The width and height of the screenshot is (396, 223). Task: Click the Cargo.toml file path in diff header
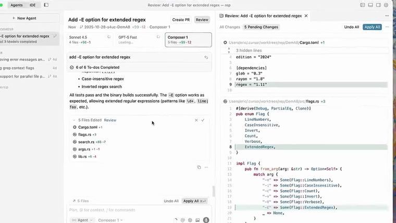tap(274, 42)
